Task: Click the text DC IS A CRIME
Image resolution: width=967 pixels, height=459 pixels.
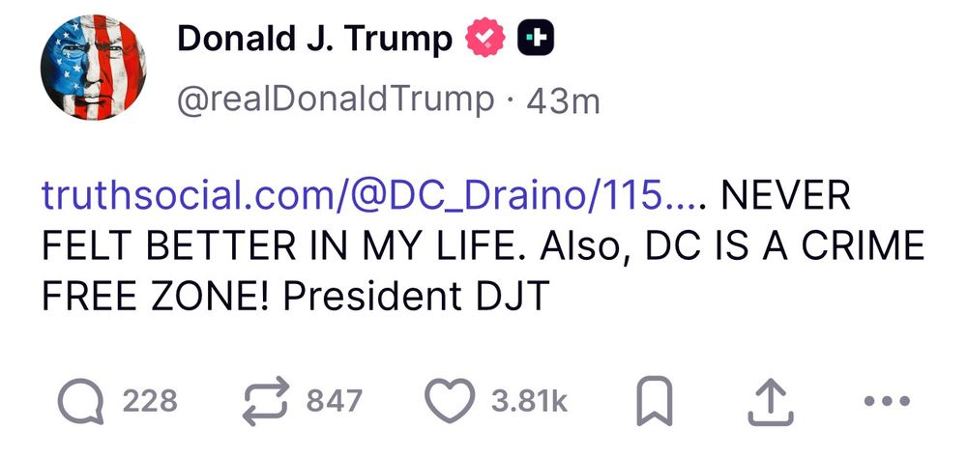Action: (783, 246)
